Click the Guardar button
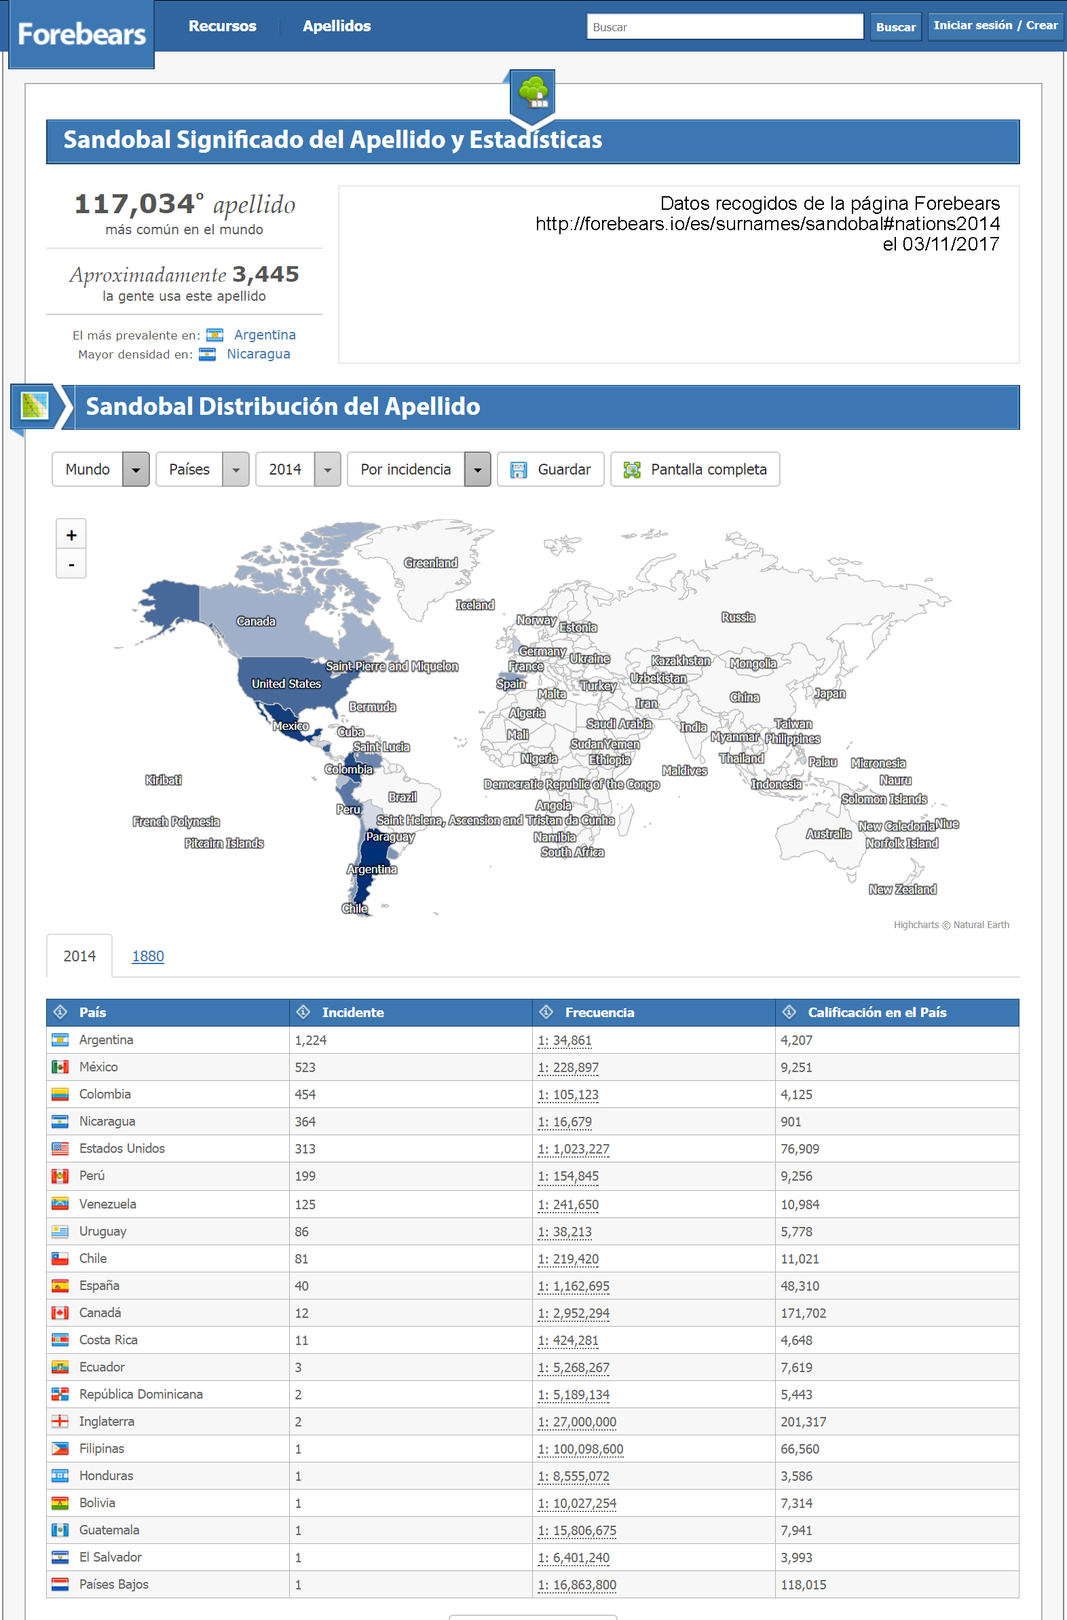This screenshot has height=1620, width=1067. (550, 470)
